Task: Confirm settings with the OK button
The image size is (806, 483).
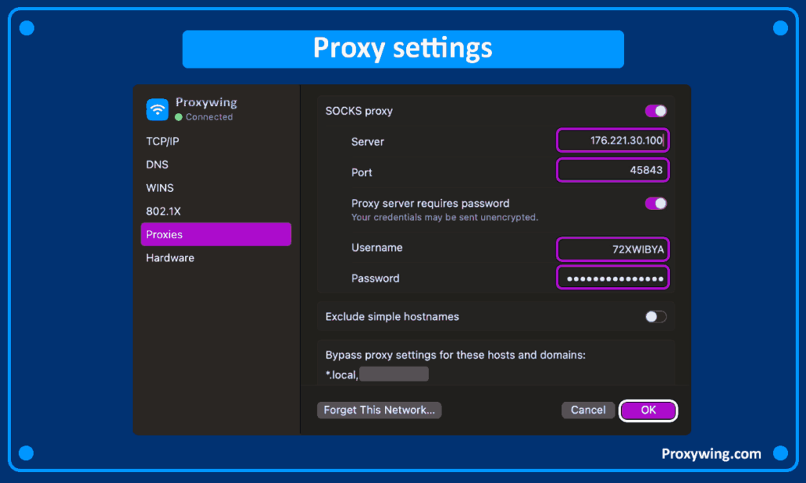Action: click(x=649, y=410)
